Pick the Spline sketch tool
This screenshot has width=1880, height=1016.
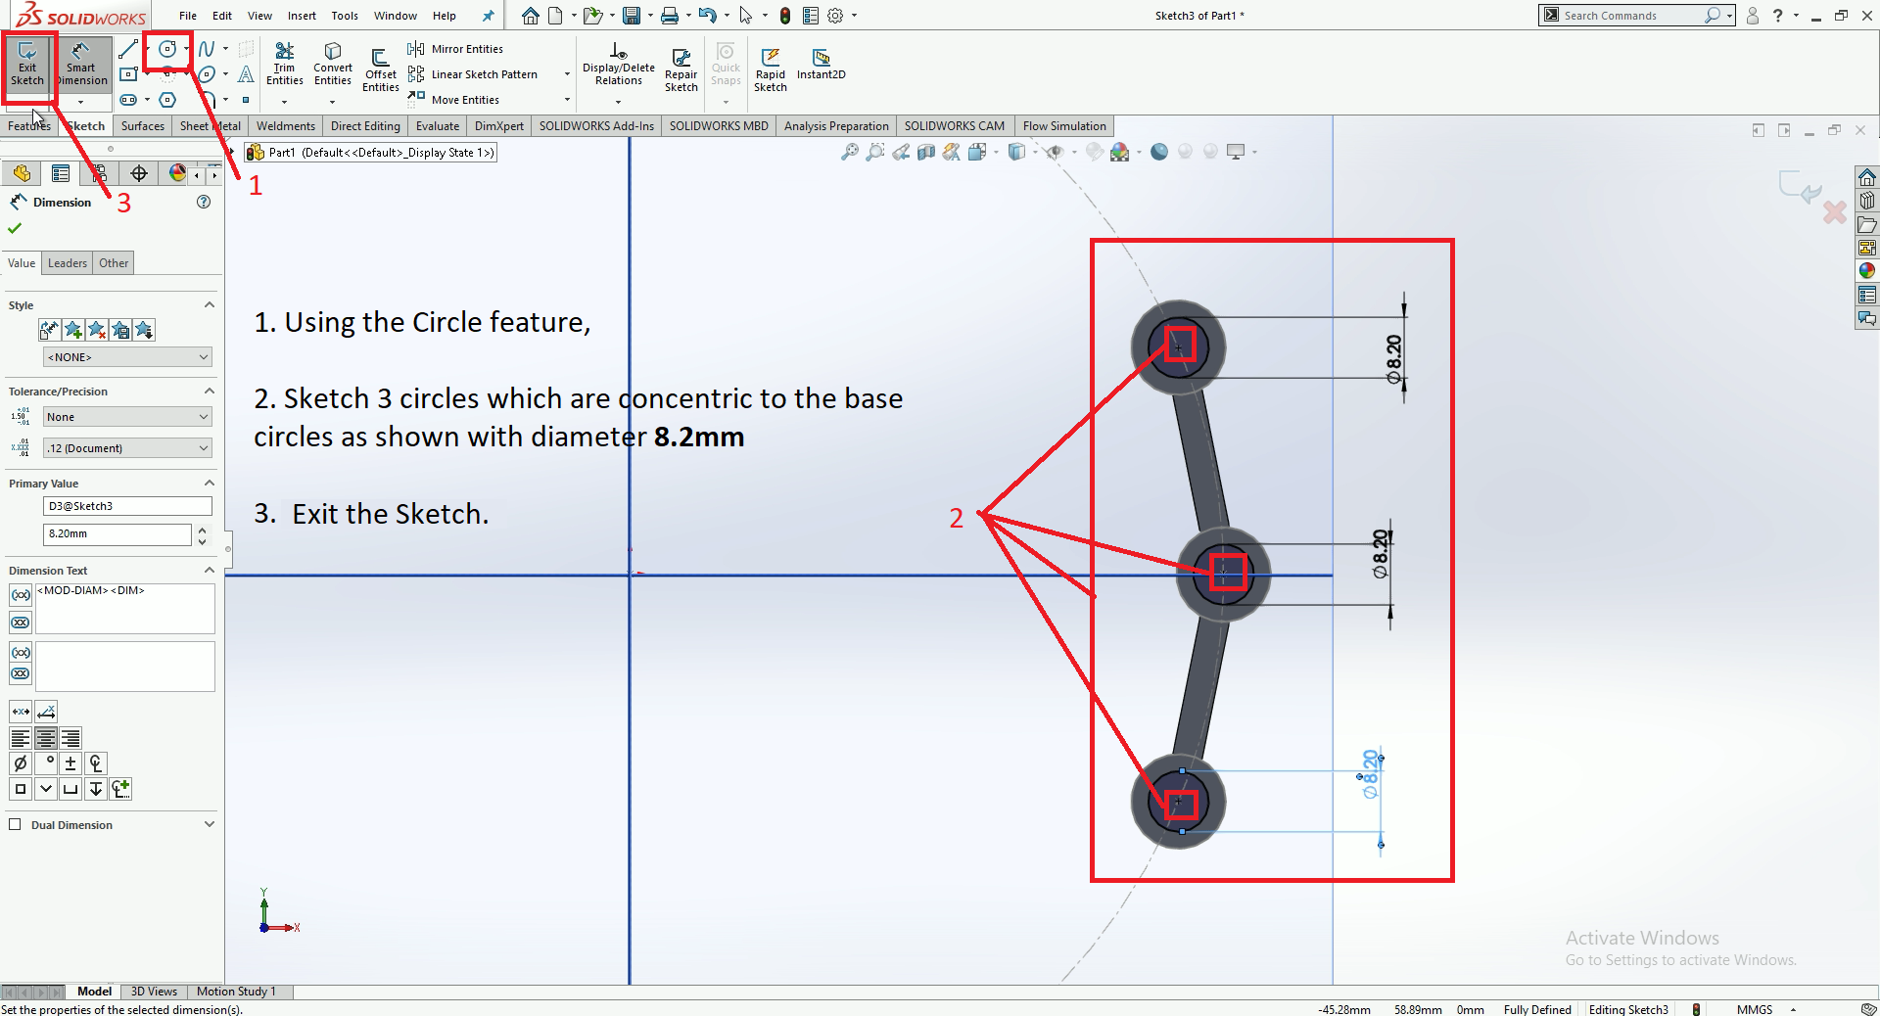point(207,49)
